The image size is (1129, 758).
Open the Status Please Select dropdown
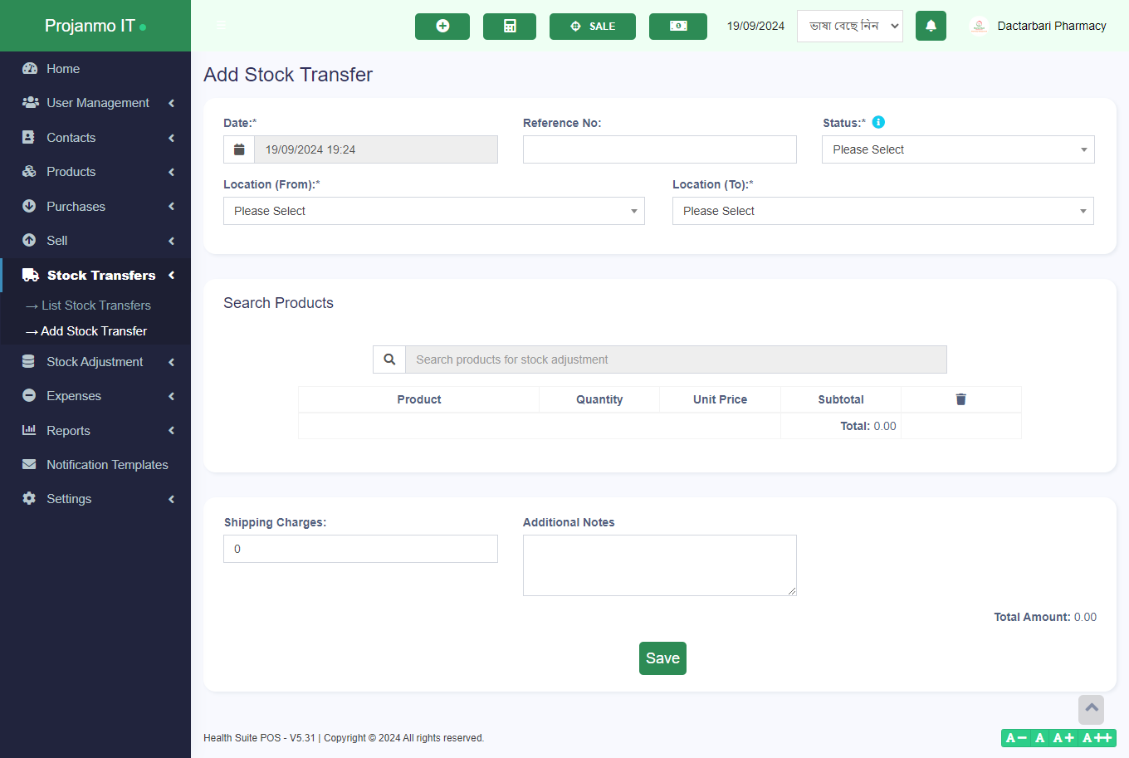coord(957,149)
